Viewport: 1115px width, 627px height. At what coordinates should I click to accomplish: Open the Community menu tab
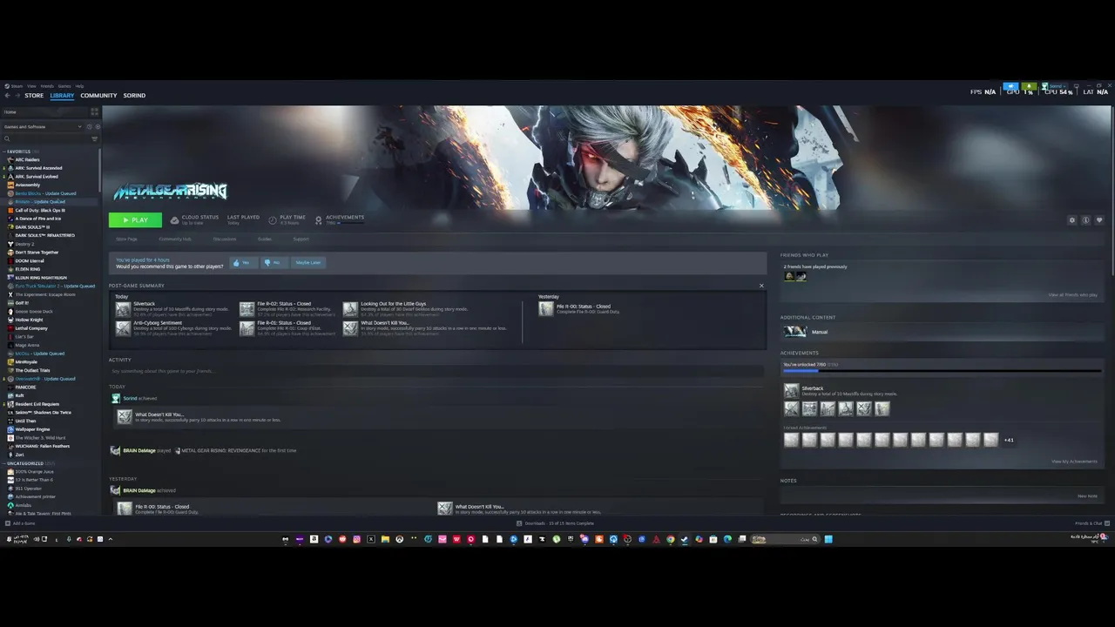point(98,95)
